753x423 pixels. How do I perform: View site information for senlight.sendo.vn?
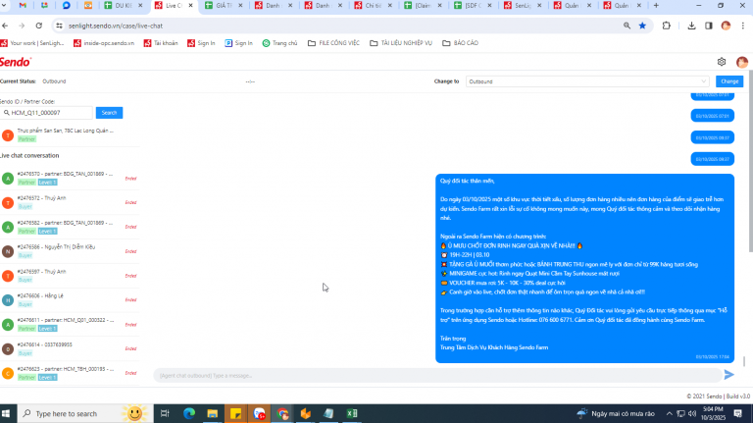(59, 26)
